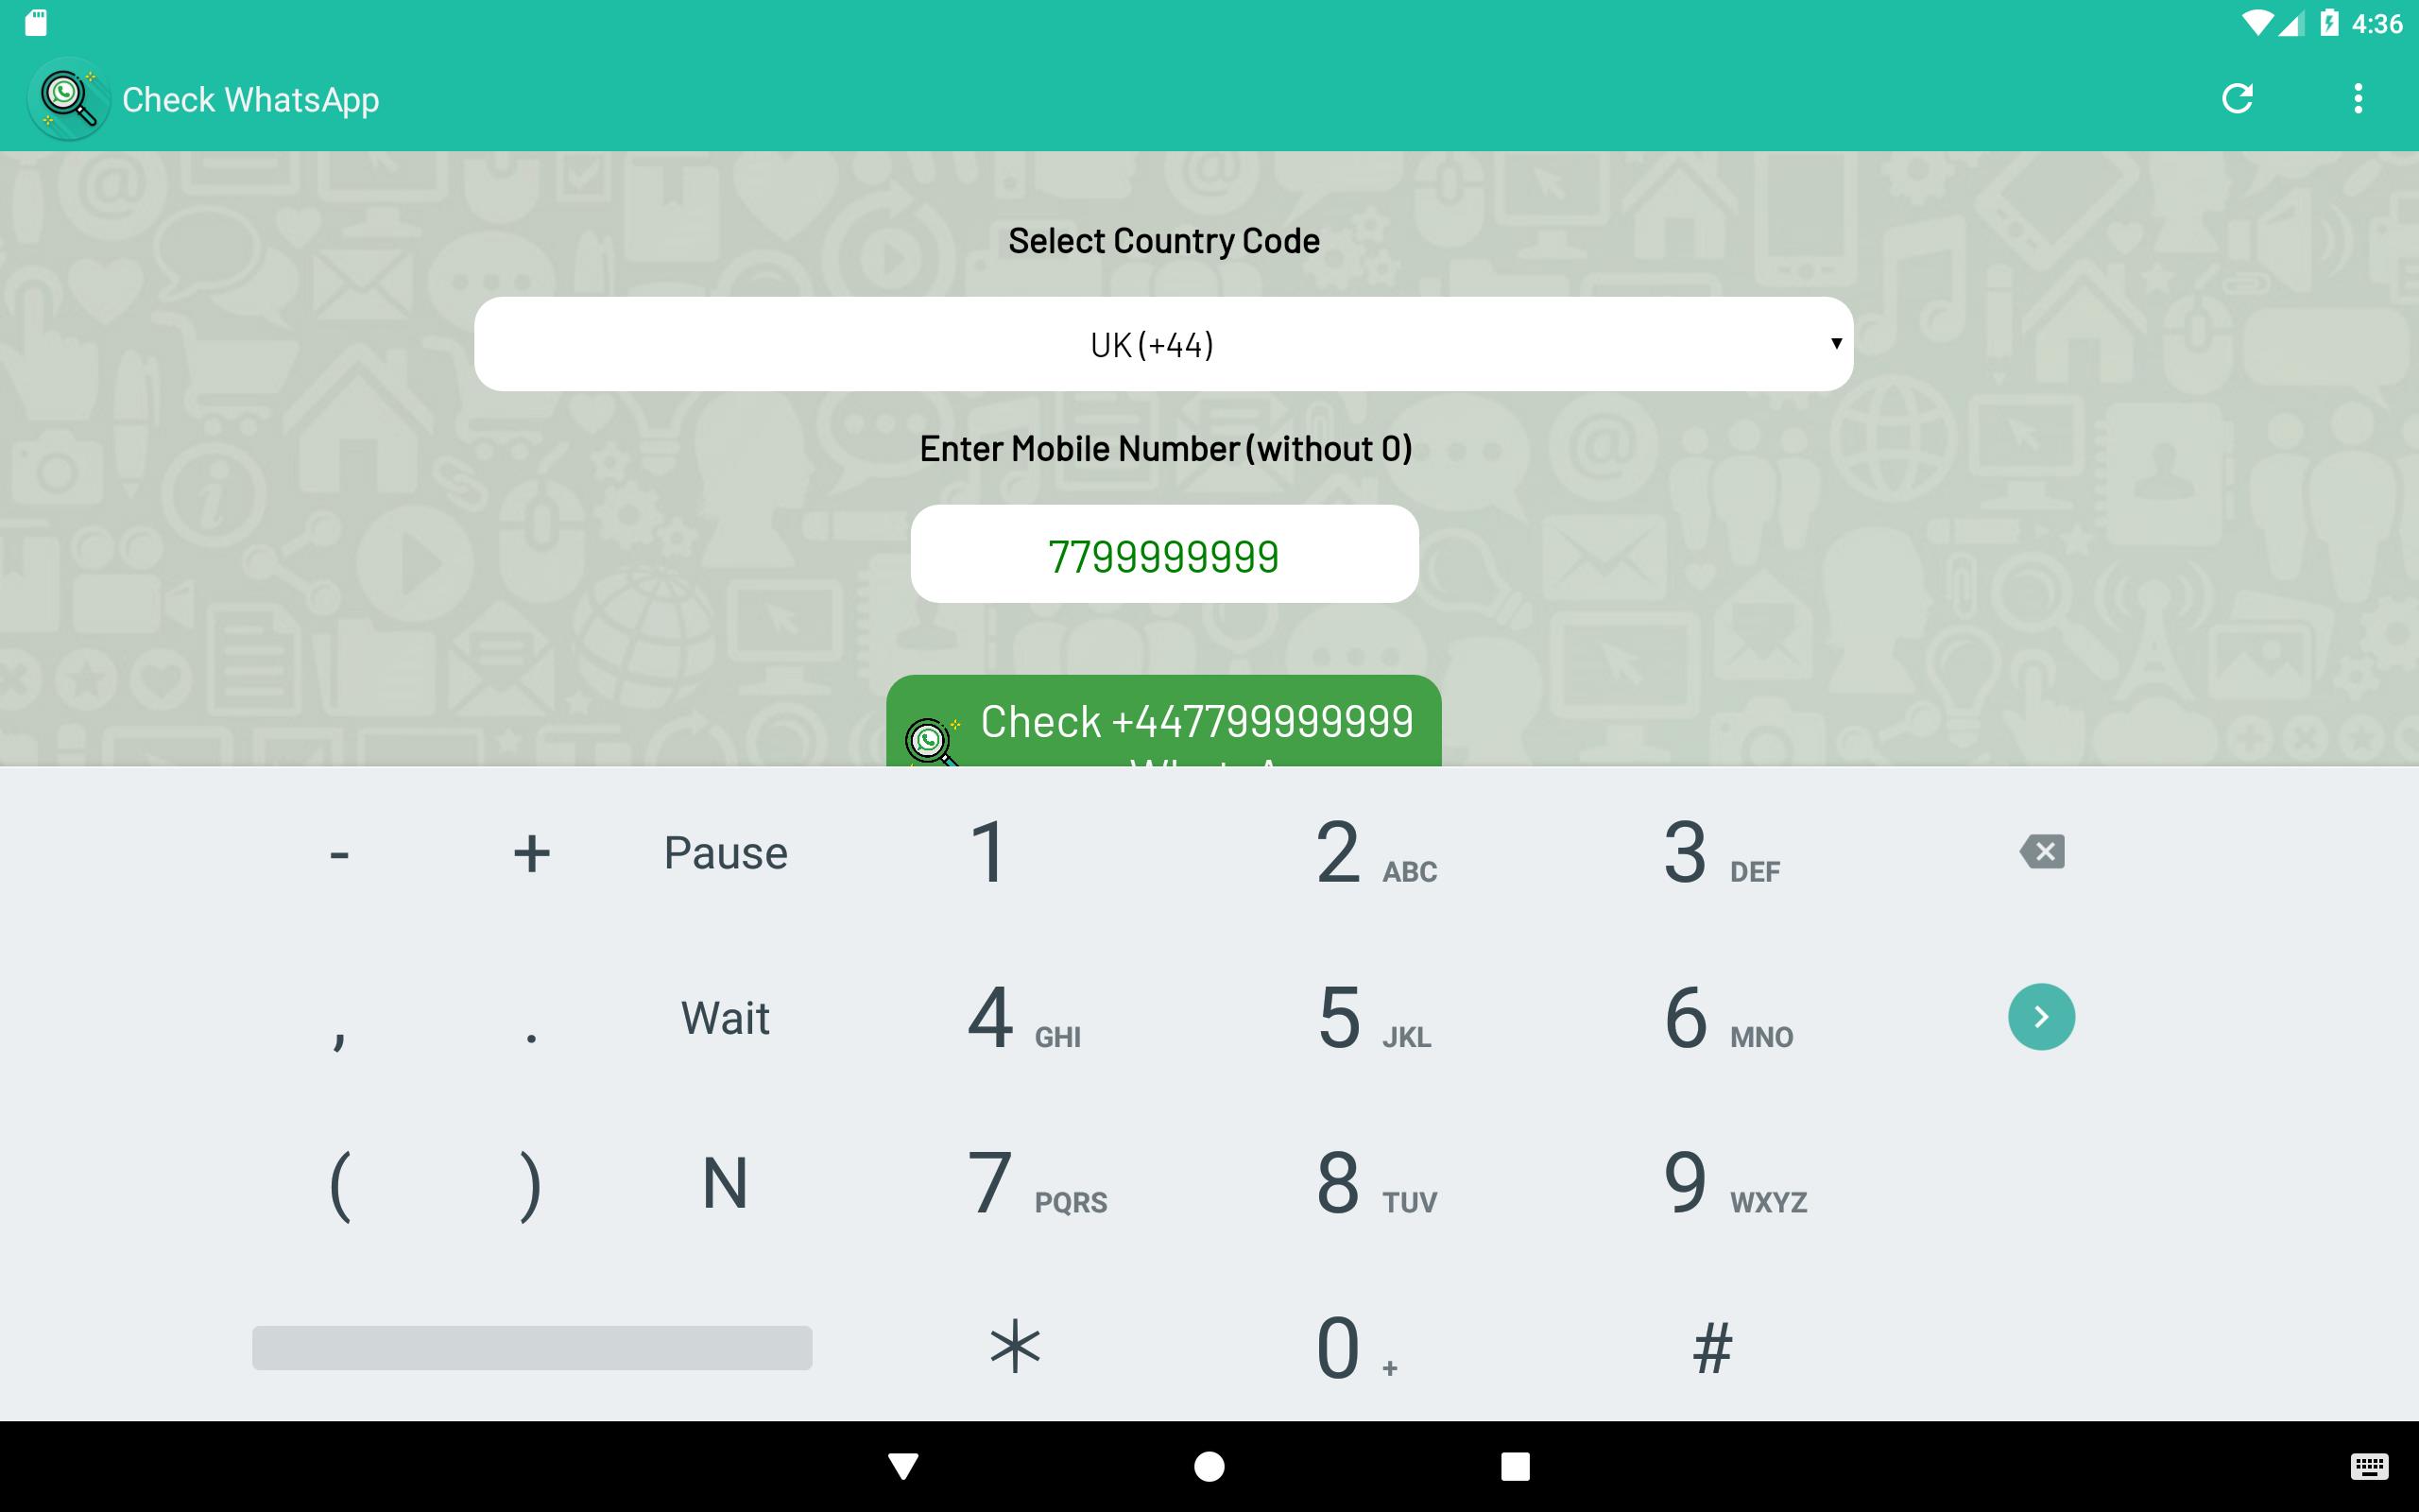Select the country code dropdown arrow
The height and width of the screenshot is (1512, 2419).
(x=1834, y=341)
